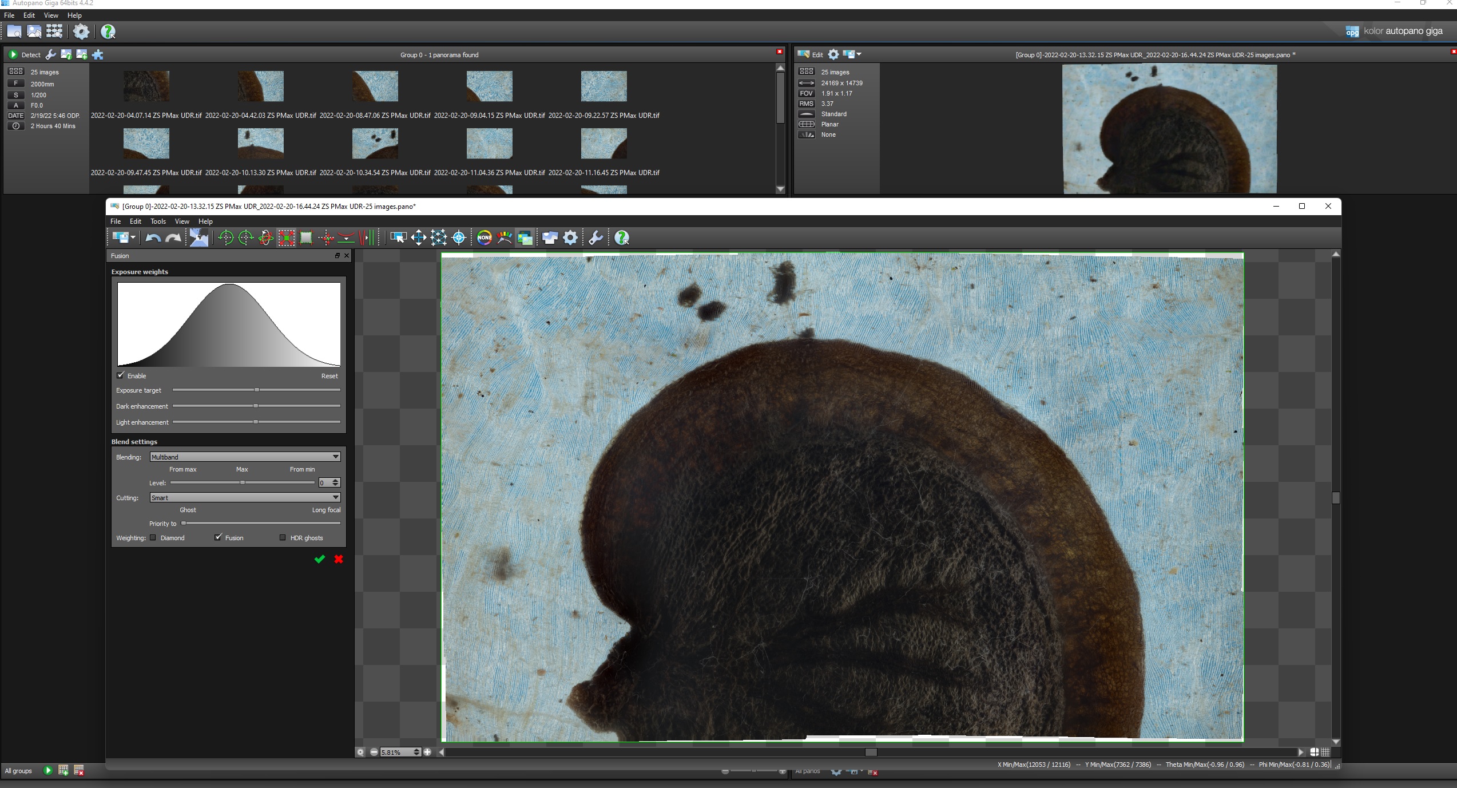
Task: Click the fit-to-content red arrows tool
Action: 286,237
